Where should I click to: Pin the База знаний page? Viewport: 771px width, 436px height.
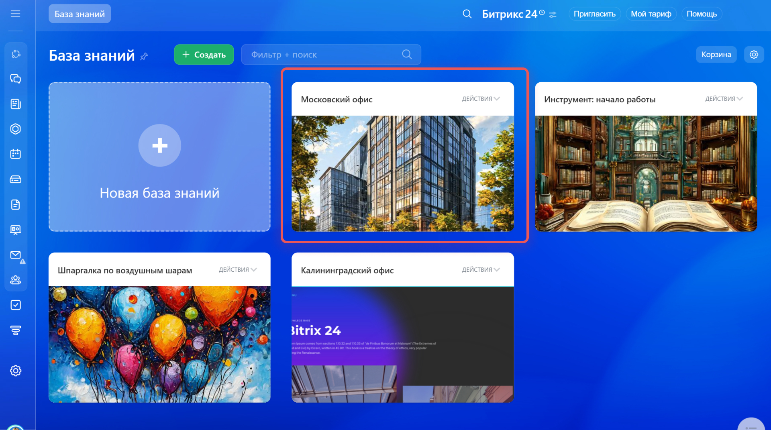pos(144,57)
